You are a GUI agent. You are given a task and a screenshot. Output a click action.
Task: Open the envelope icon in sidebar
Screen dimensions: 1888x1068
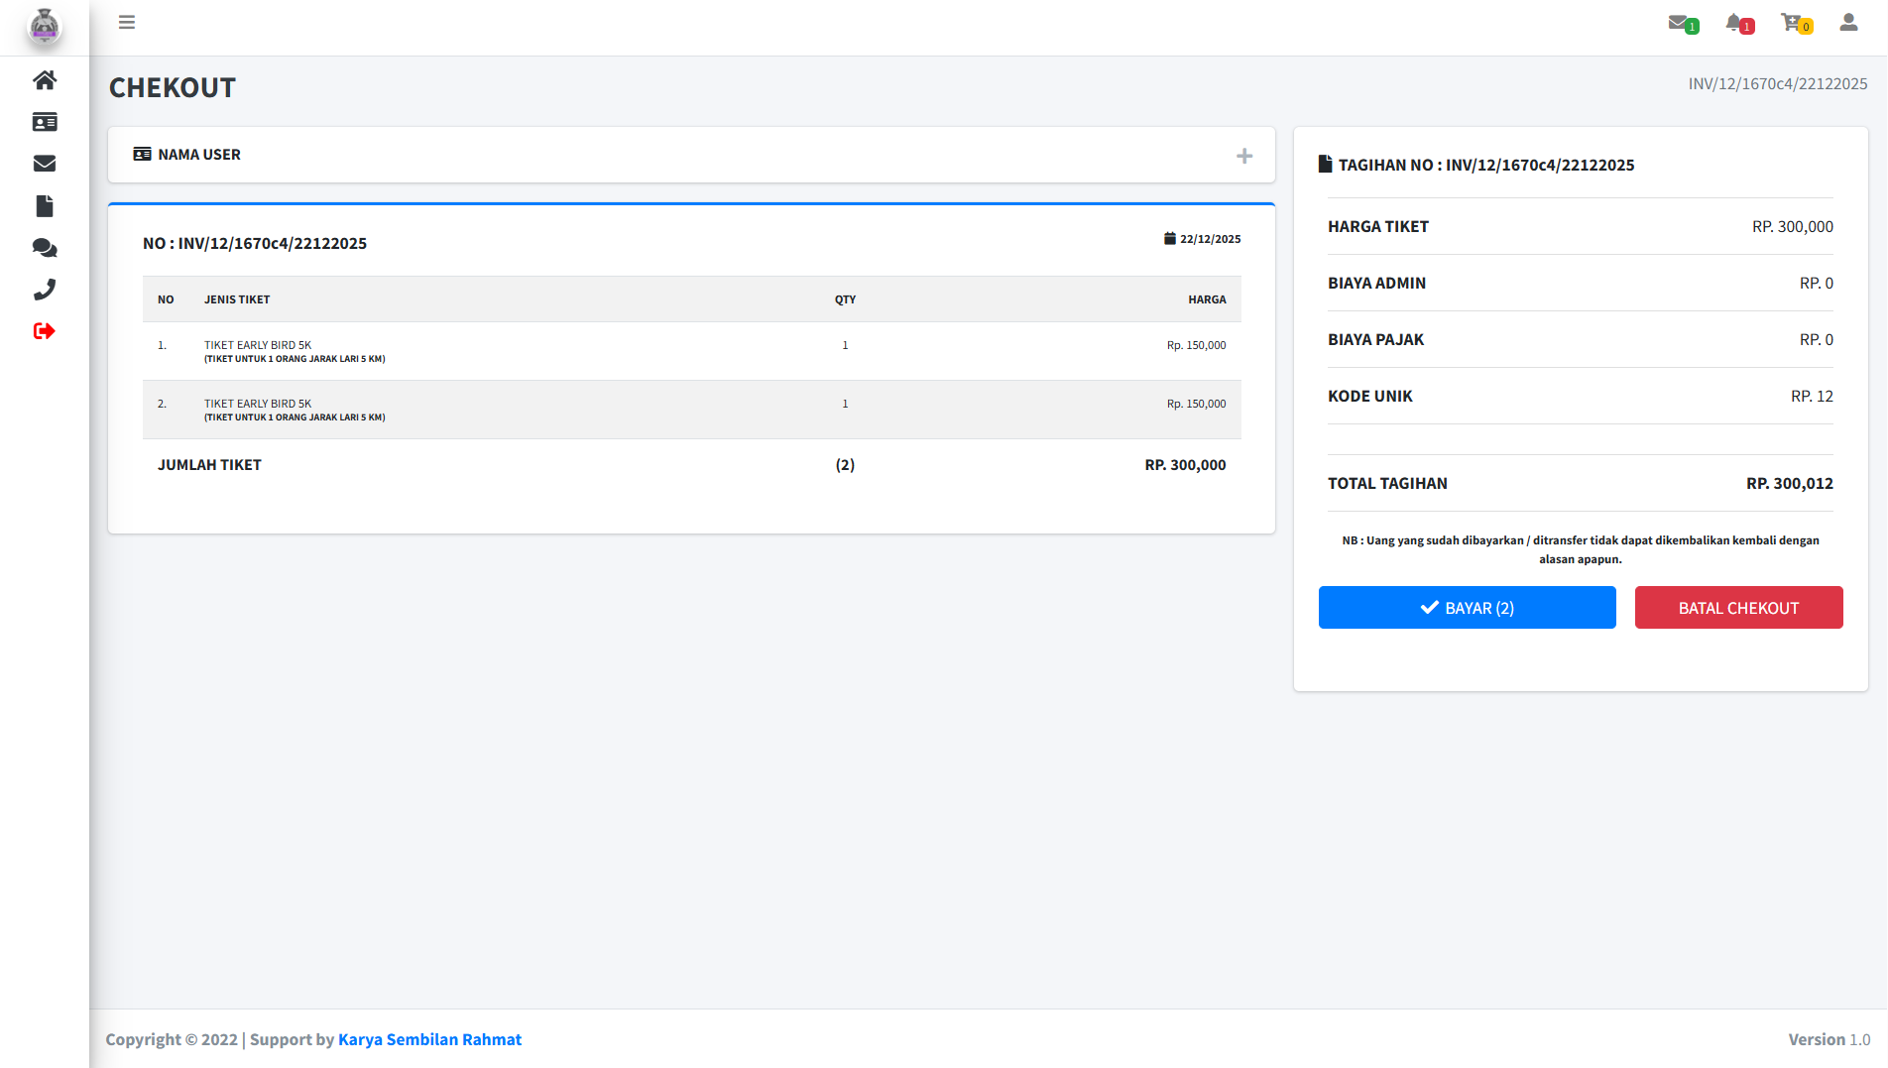[x=45, y=164]
